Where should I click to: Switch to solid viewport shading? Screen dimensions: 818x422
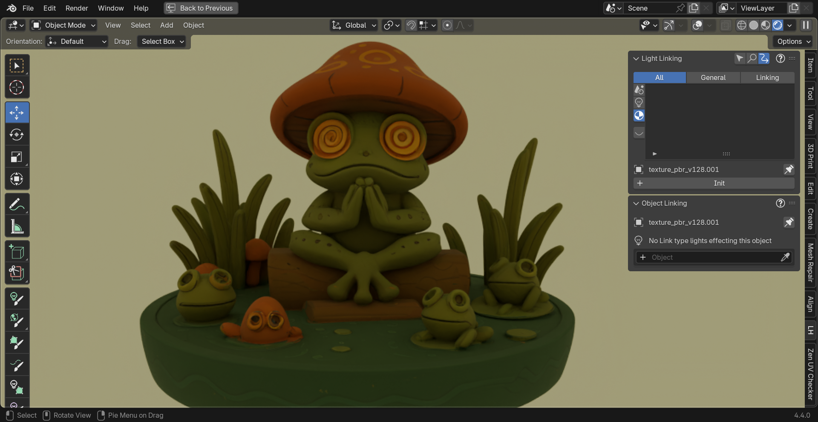[754, 25]
